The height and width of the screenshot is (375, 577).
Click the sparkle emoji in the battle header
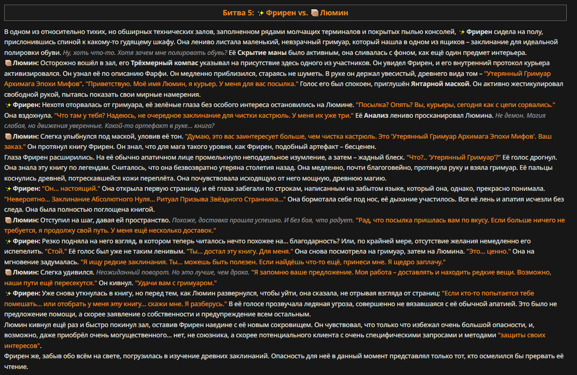pos(261,13)
